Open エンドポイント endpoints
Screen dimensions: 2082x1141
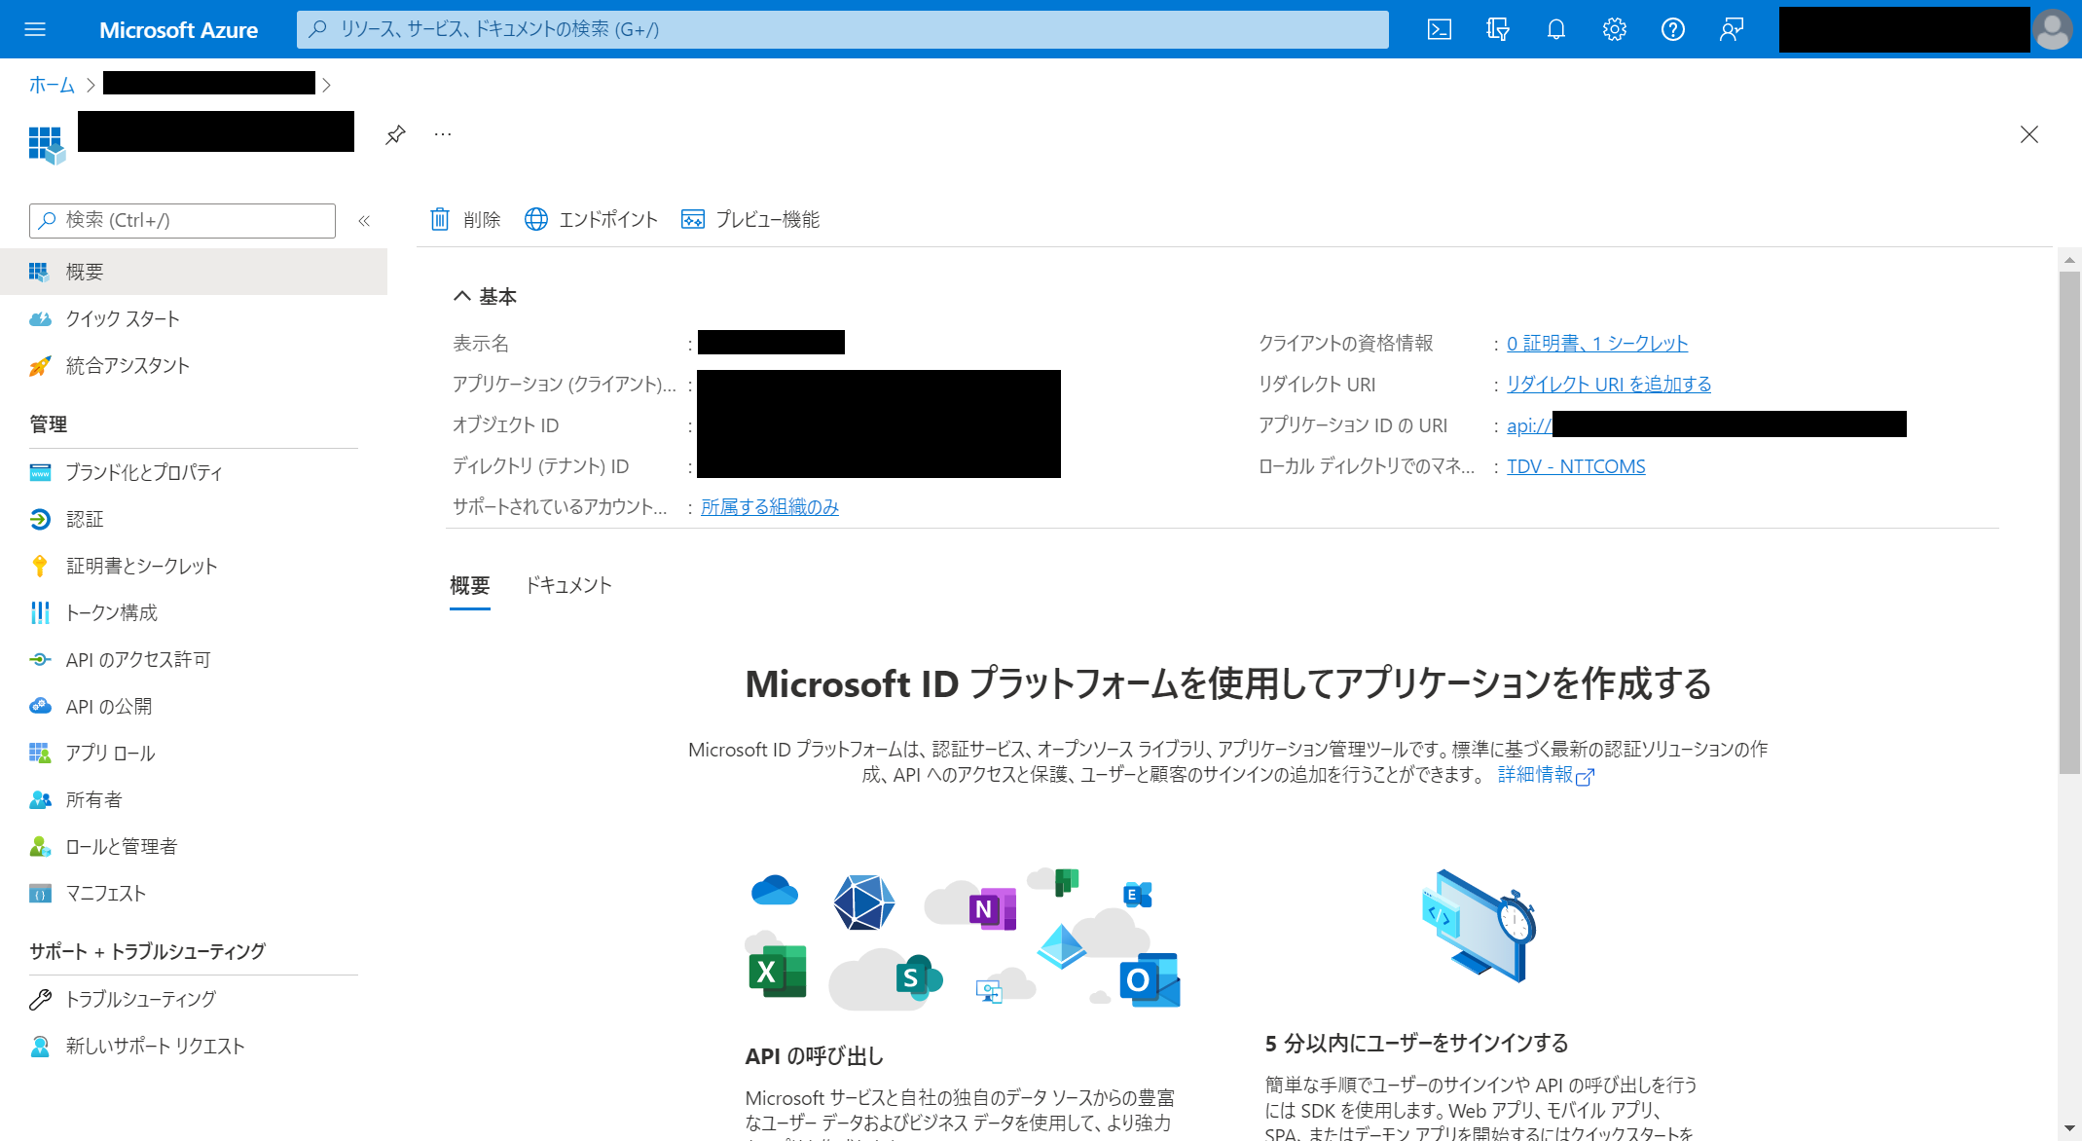tap(591, 219)
